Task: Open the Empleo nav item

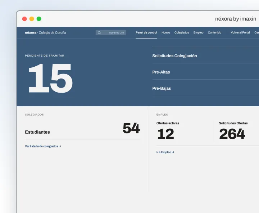Action: 198,32
